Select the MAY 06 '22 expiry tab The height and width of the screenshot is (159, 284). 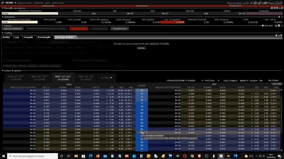pos(39,78)
